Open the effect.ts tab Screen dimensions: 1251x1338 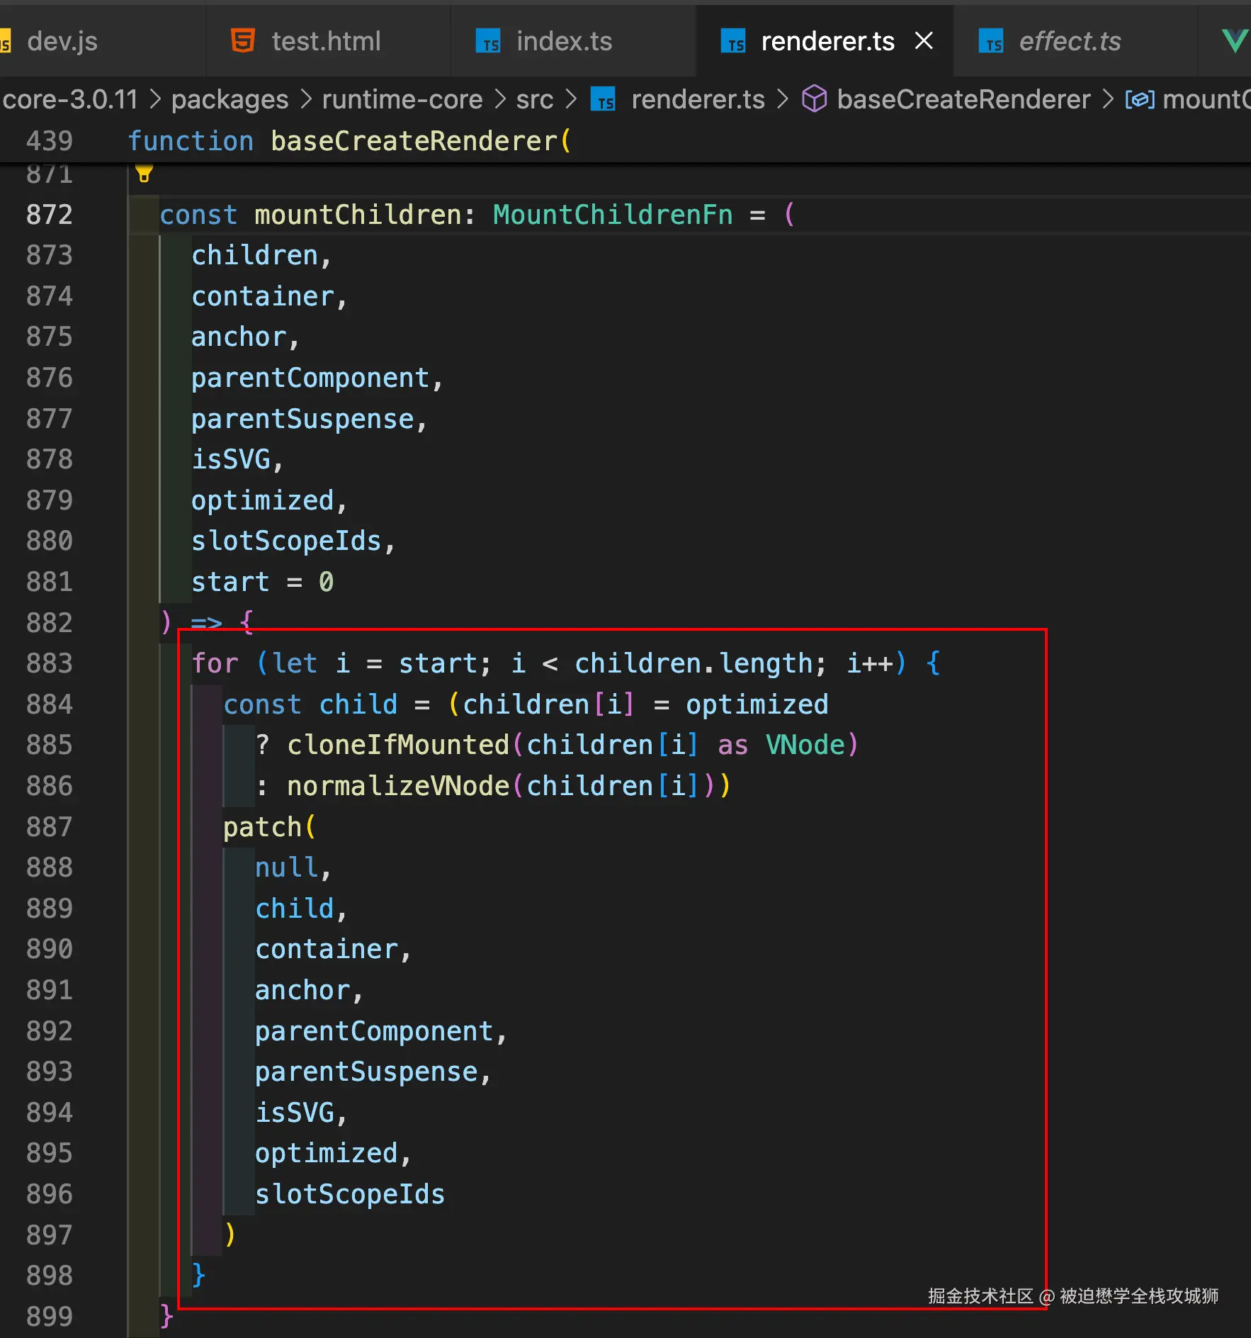(x=1070, y=41)
